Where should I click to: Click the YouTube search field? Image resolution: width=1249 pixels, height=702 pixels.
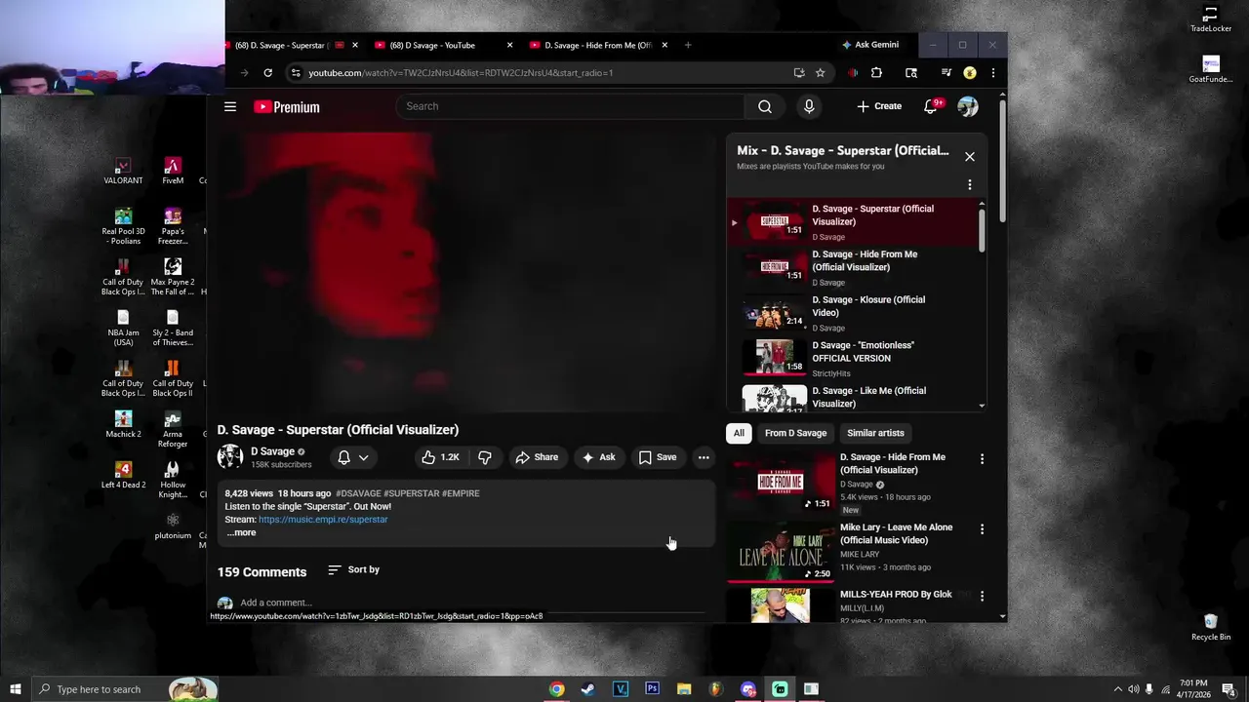571,106
